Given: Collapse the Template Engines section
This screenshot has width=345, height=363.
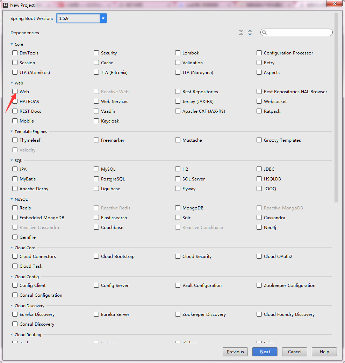Looking at the screenshot, I should [x=12, y=131].
